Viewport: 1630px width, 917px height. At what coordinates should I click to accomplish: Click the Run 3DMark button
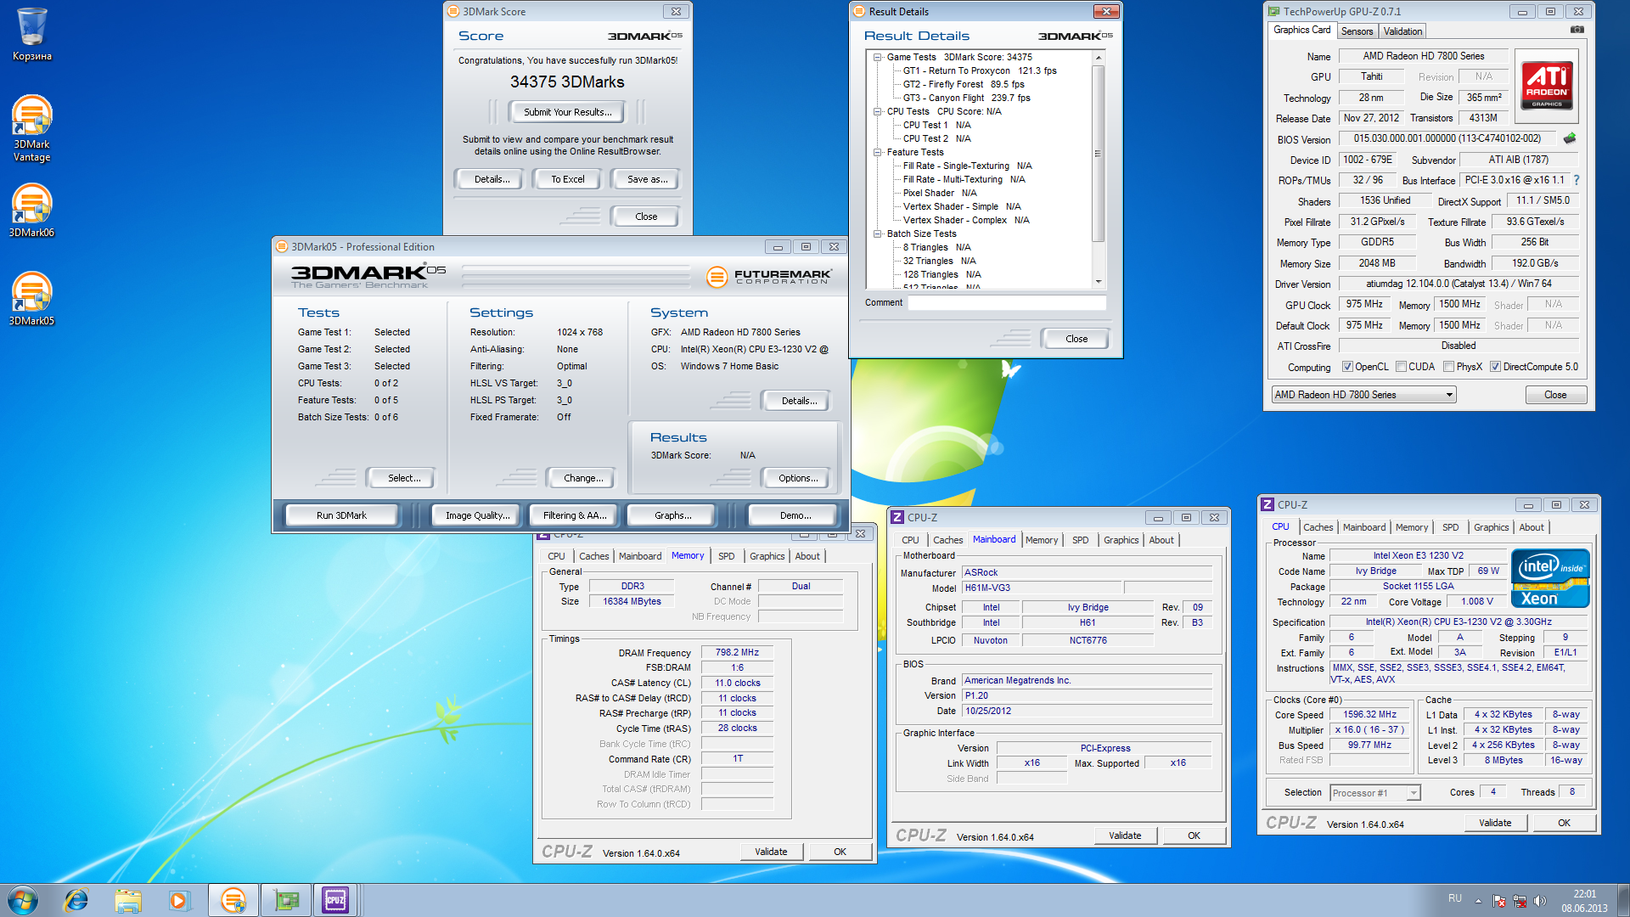(x=341, y=515)
